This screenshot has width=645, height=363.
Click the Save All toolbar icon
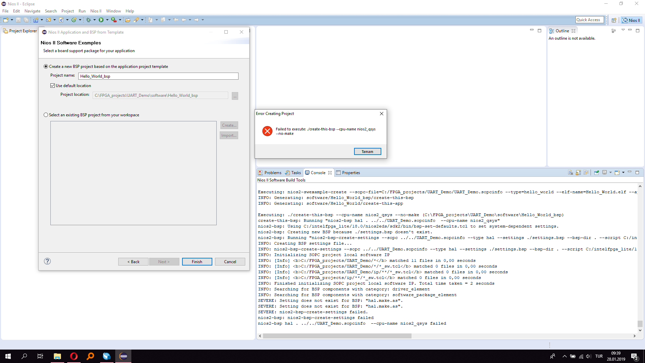click(x=26, y=20)
